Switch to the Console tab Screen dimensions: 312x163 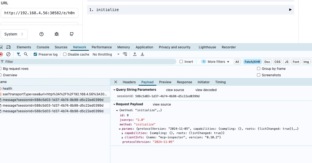43,47
